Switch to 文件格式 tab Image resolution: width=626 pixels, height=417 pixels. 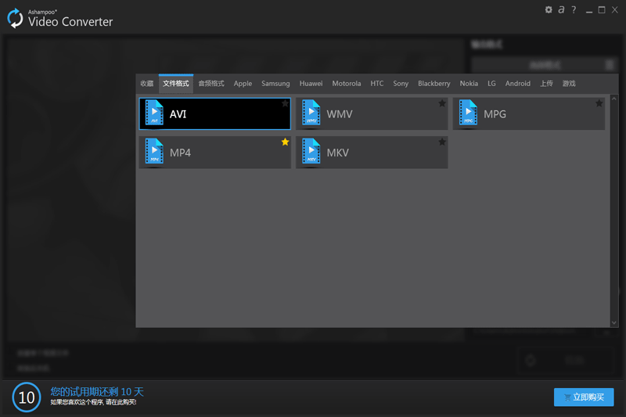pos(175,84)
